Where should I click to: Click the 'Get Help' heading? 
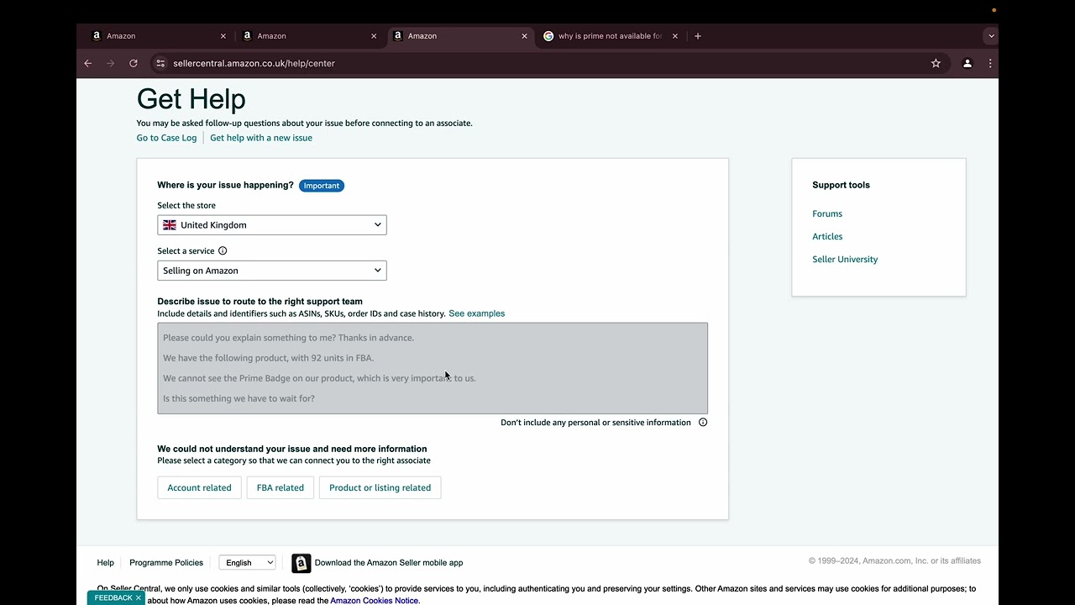coord(191,99)
